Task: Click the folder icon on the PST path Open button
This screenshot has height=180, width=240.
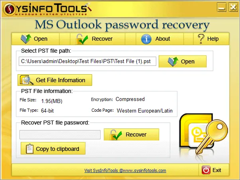Action: [173, 61]
